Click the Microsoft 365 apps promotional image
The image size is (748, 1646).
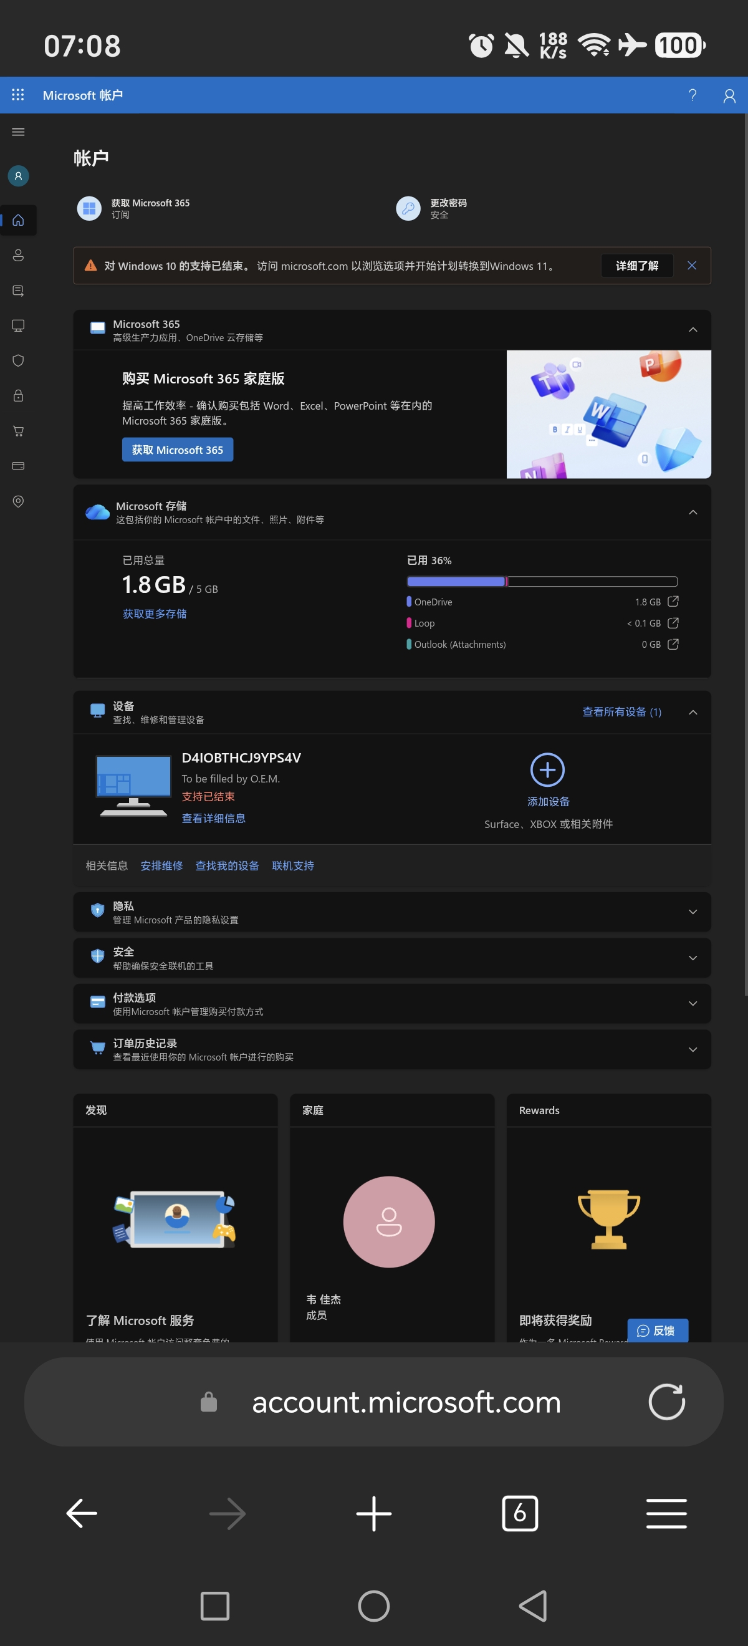point(608,414)
